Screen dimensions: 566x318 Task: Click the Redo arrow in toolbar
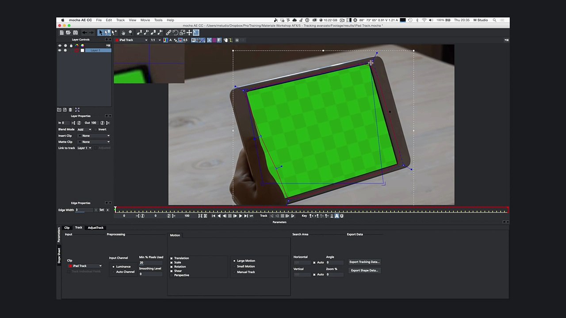pyautogui.click(x=92, y=33)
